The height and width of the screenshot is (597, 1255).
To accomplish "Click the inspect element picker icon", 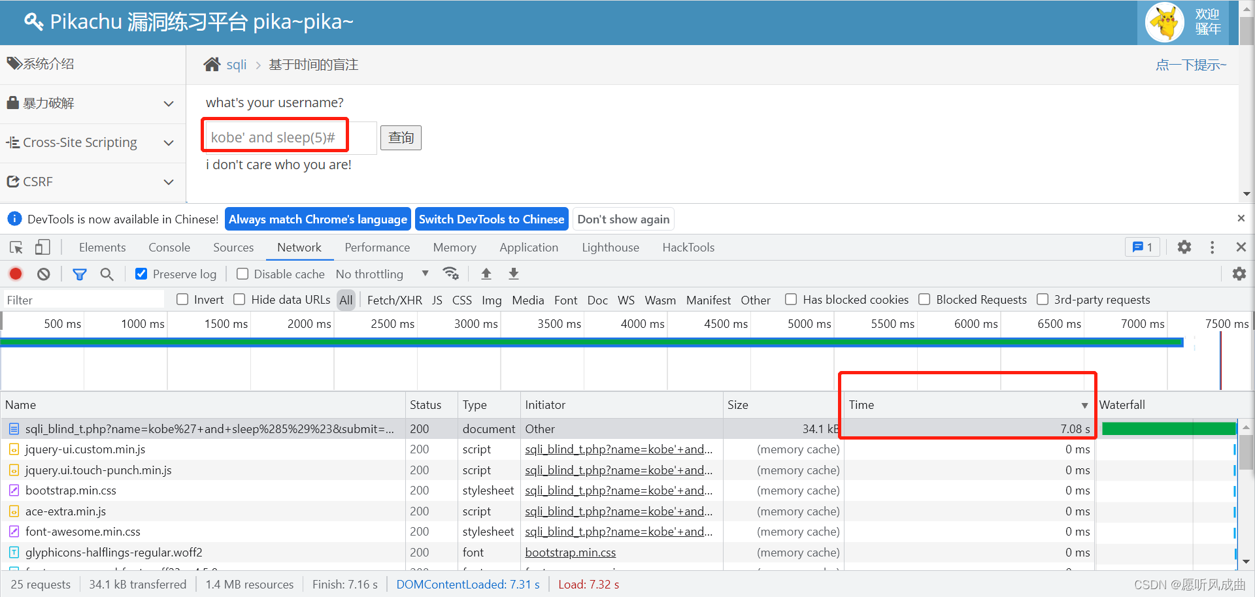I will (x=16, y=248).
